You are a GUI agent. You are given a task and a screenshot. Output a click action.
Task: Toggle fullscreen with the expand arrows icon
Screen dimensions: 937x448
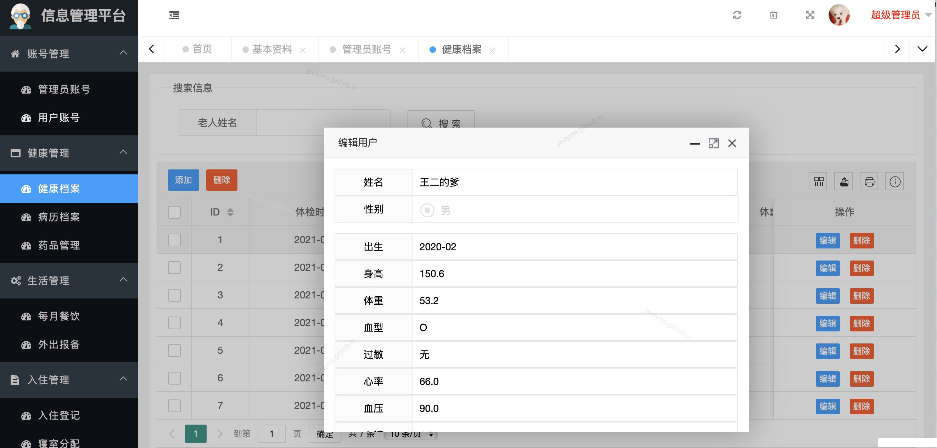point(810,15)
